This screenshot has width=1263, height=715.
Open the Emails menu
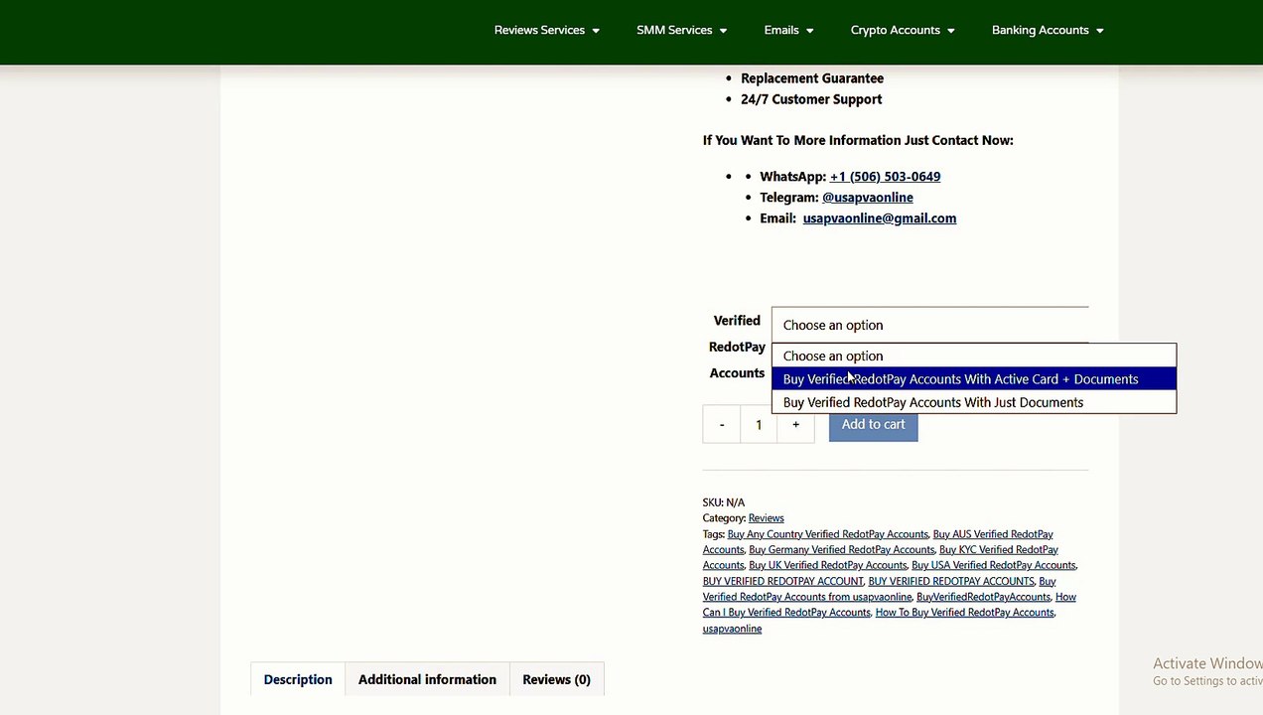[x=788, y=30]
